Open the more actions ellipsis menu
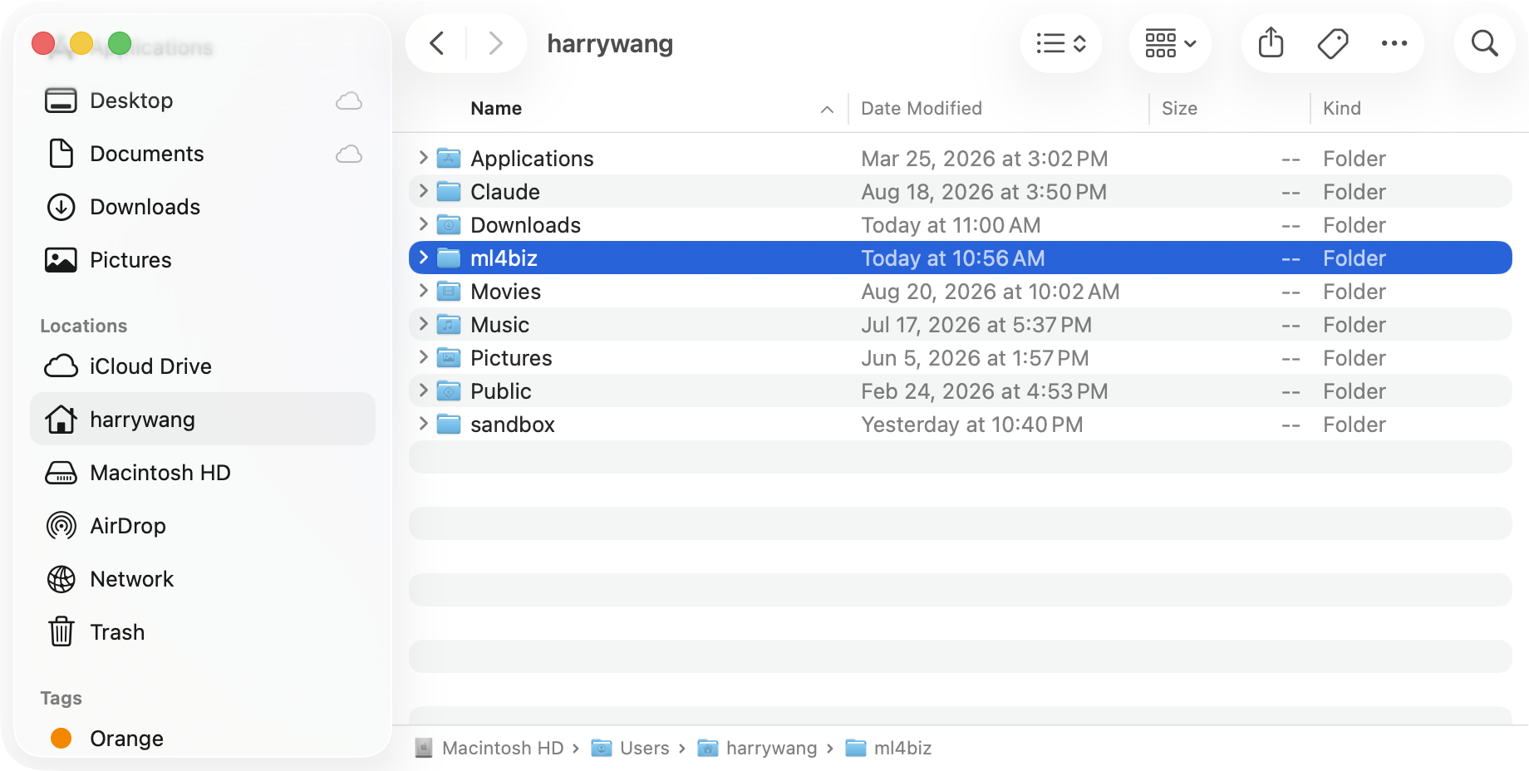This screenshot has width=1529, height=771. click(x=1394, y=43)
